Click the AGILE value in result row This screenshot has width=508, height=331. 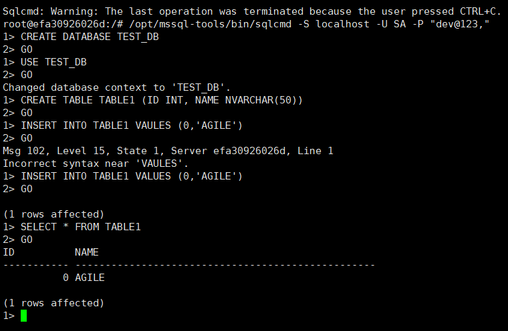pyautogui.click(x=90, y=278)
